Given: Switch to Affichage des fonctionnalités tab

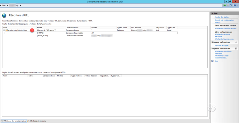Looking at the screenshot, I should click(x=14, y=121).
